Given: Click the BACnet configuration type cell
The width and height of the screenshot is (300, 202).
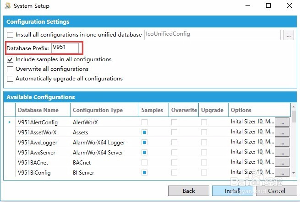Looking at the screenshot, I should coord(104,163).
